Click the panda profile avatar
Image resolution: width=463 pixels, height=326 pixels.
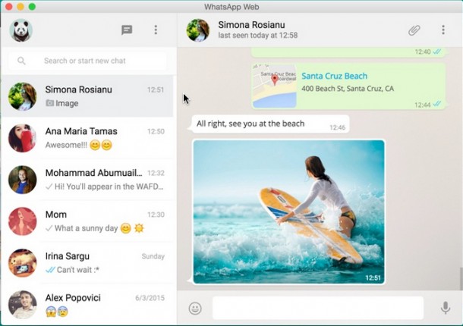click(x=20, y=30)
